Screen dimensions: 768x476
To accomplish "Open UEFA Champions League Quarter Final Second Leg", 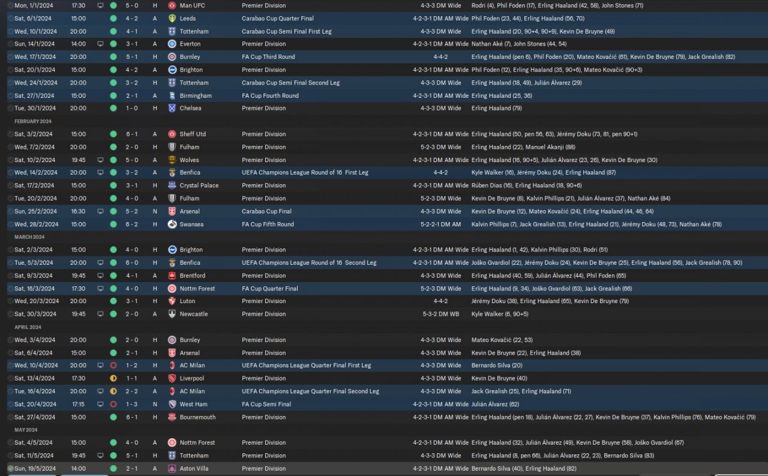I will point(310,391).
